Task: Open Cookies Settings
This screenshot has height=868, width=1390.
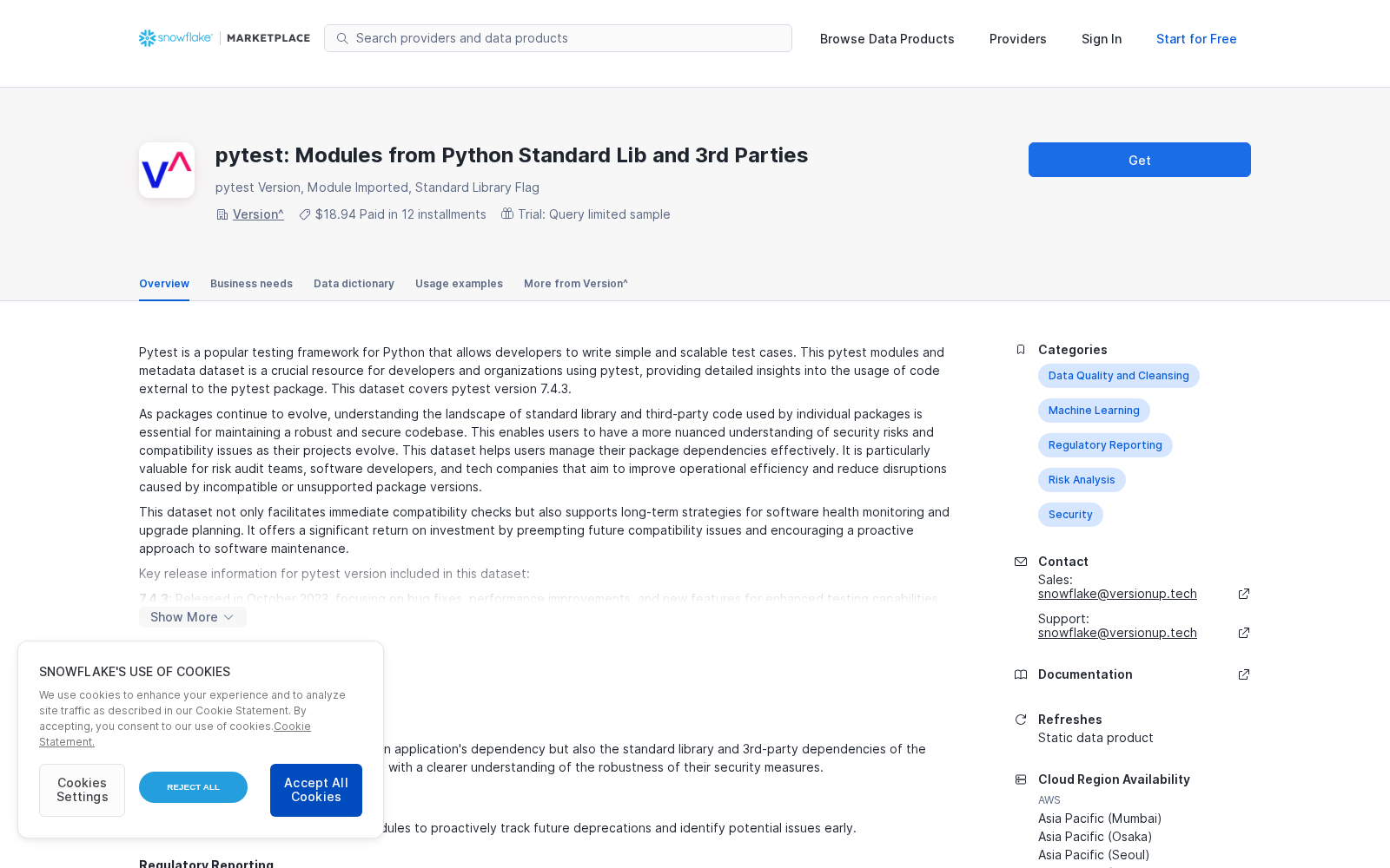Action: coord(82,790)
